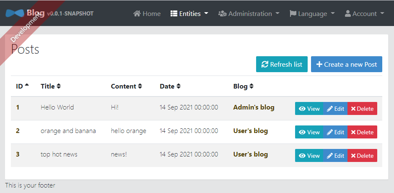Go to Home in navbar
The image size is (394, 193).
pyautogui.click(x=147, y=13)
